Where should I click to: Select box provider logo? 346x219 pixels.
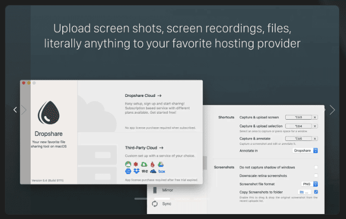click(x=162, y=172)
